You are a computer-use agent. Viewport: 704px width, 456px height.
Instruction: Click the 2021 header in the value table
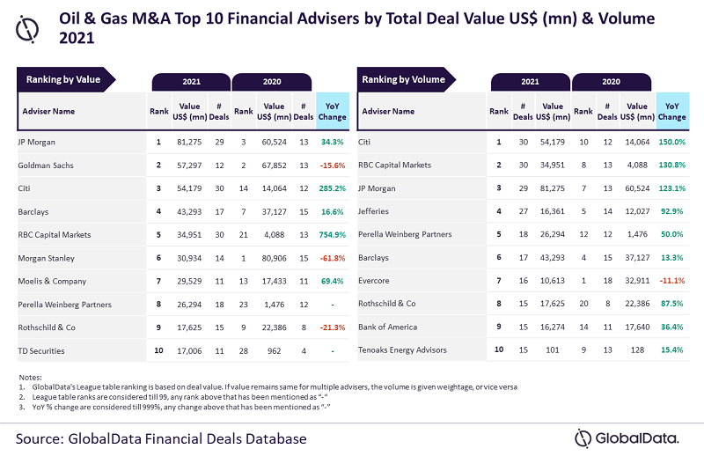pos(191,81)
